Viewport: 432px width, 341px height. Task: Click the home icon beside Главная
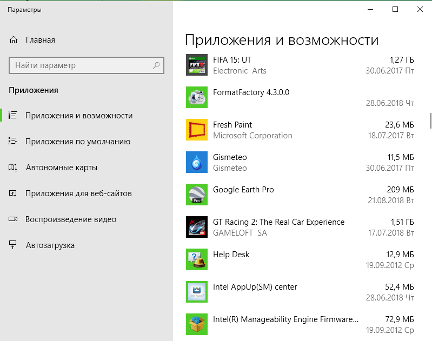13,40
